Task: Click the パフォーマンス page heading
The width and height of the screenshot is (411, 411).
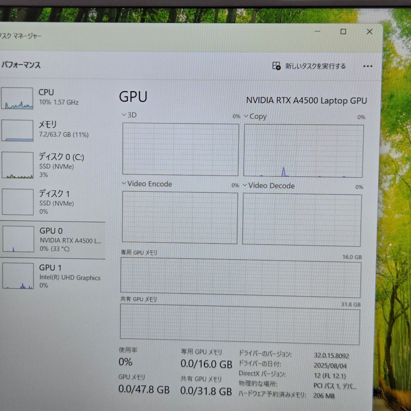Action: 21,65
